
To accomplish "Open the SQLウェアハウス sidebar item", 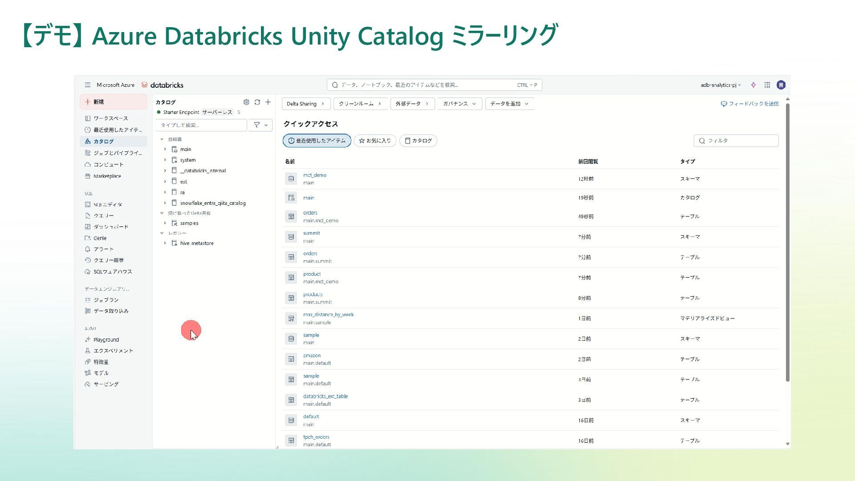I will click(112, 272).
